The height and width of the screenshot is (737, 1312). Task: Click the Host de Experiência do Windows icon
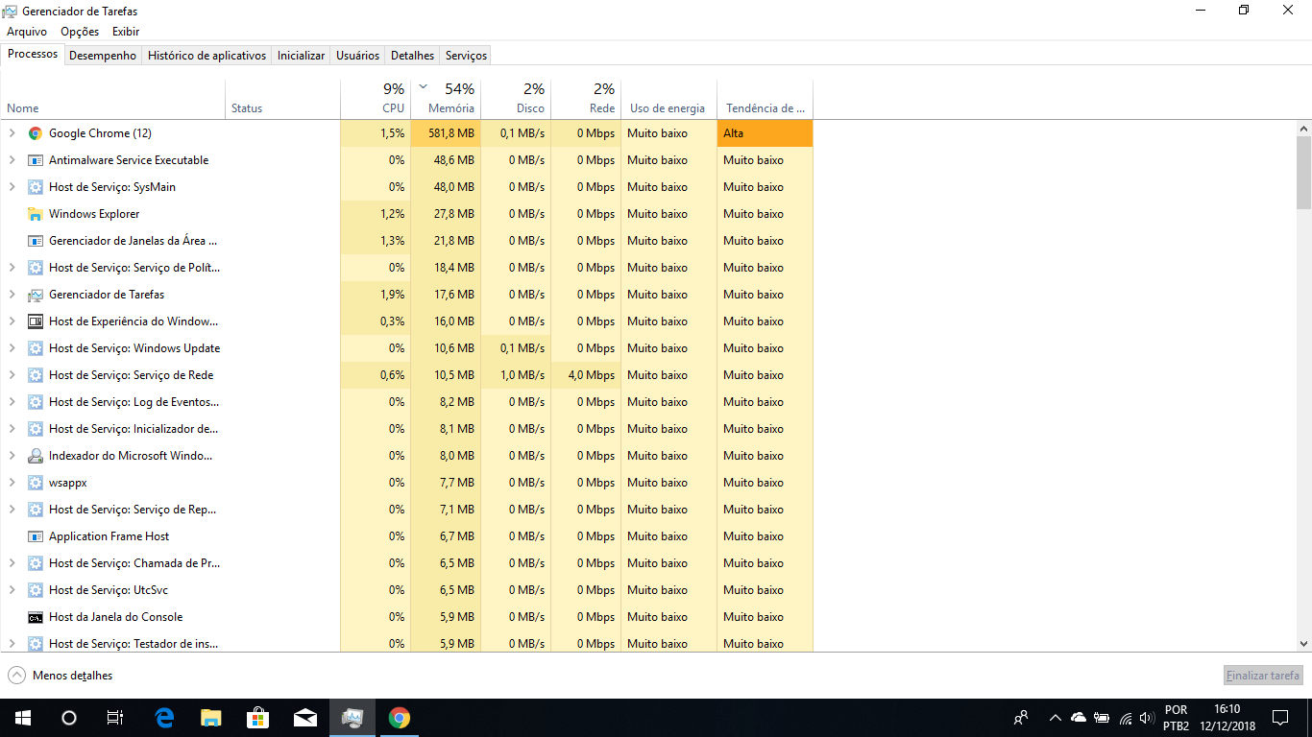36,321
